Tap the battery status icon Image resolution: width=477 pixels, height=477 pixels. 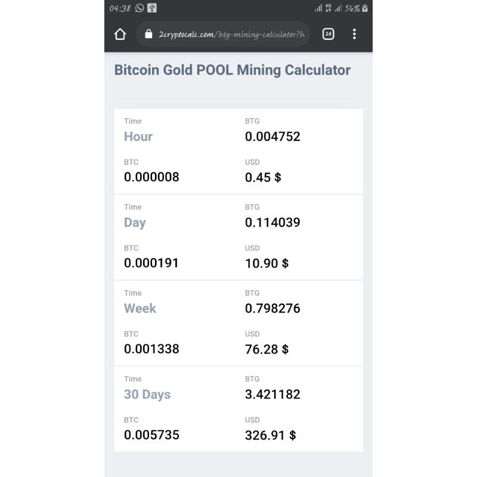click(x=365, y=8)
